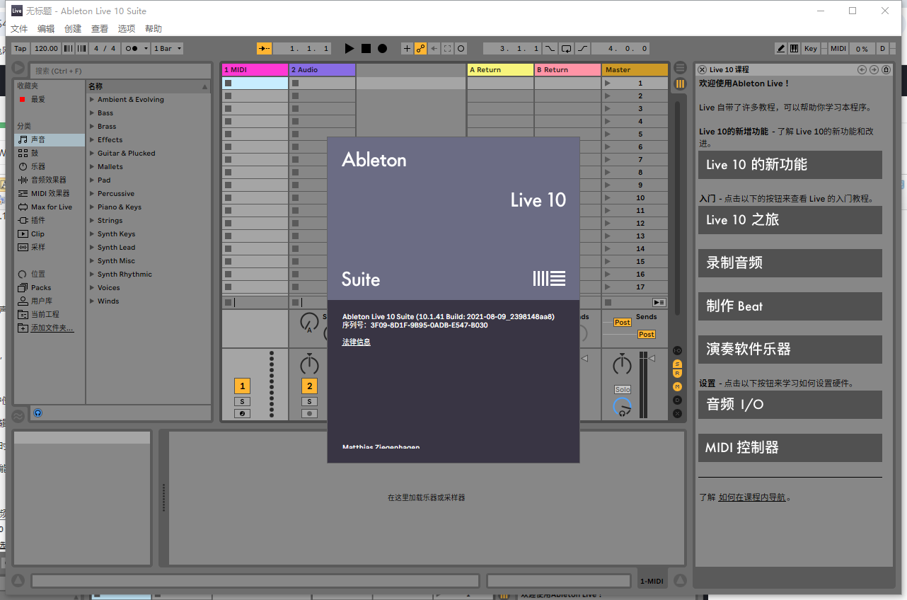Click the Arrangement Record circle button
The image size is (907, 600).
click(382, 49)
